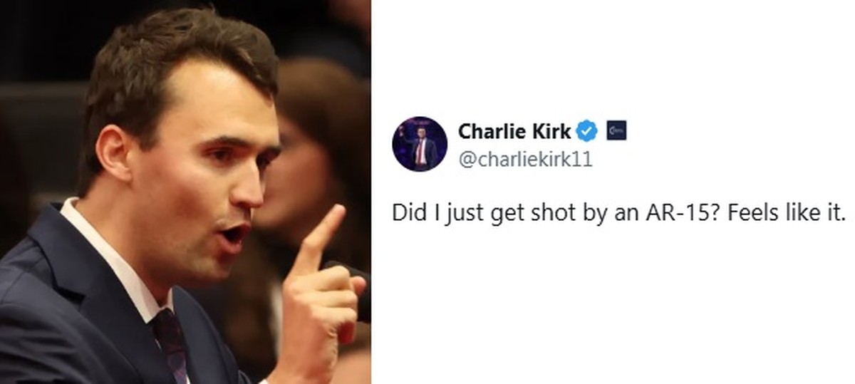This screenshot has width=855, height=384.
Task: Click the square affiliate badge after the checkmark
Action: pyautogui.click(x=616, y=131)
